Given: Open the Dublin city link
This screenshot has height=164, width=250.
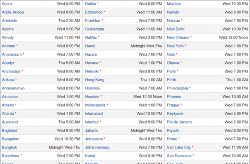Looking at the screenshot, I should pyautogui.click(x=90, y=4).
